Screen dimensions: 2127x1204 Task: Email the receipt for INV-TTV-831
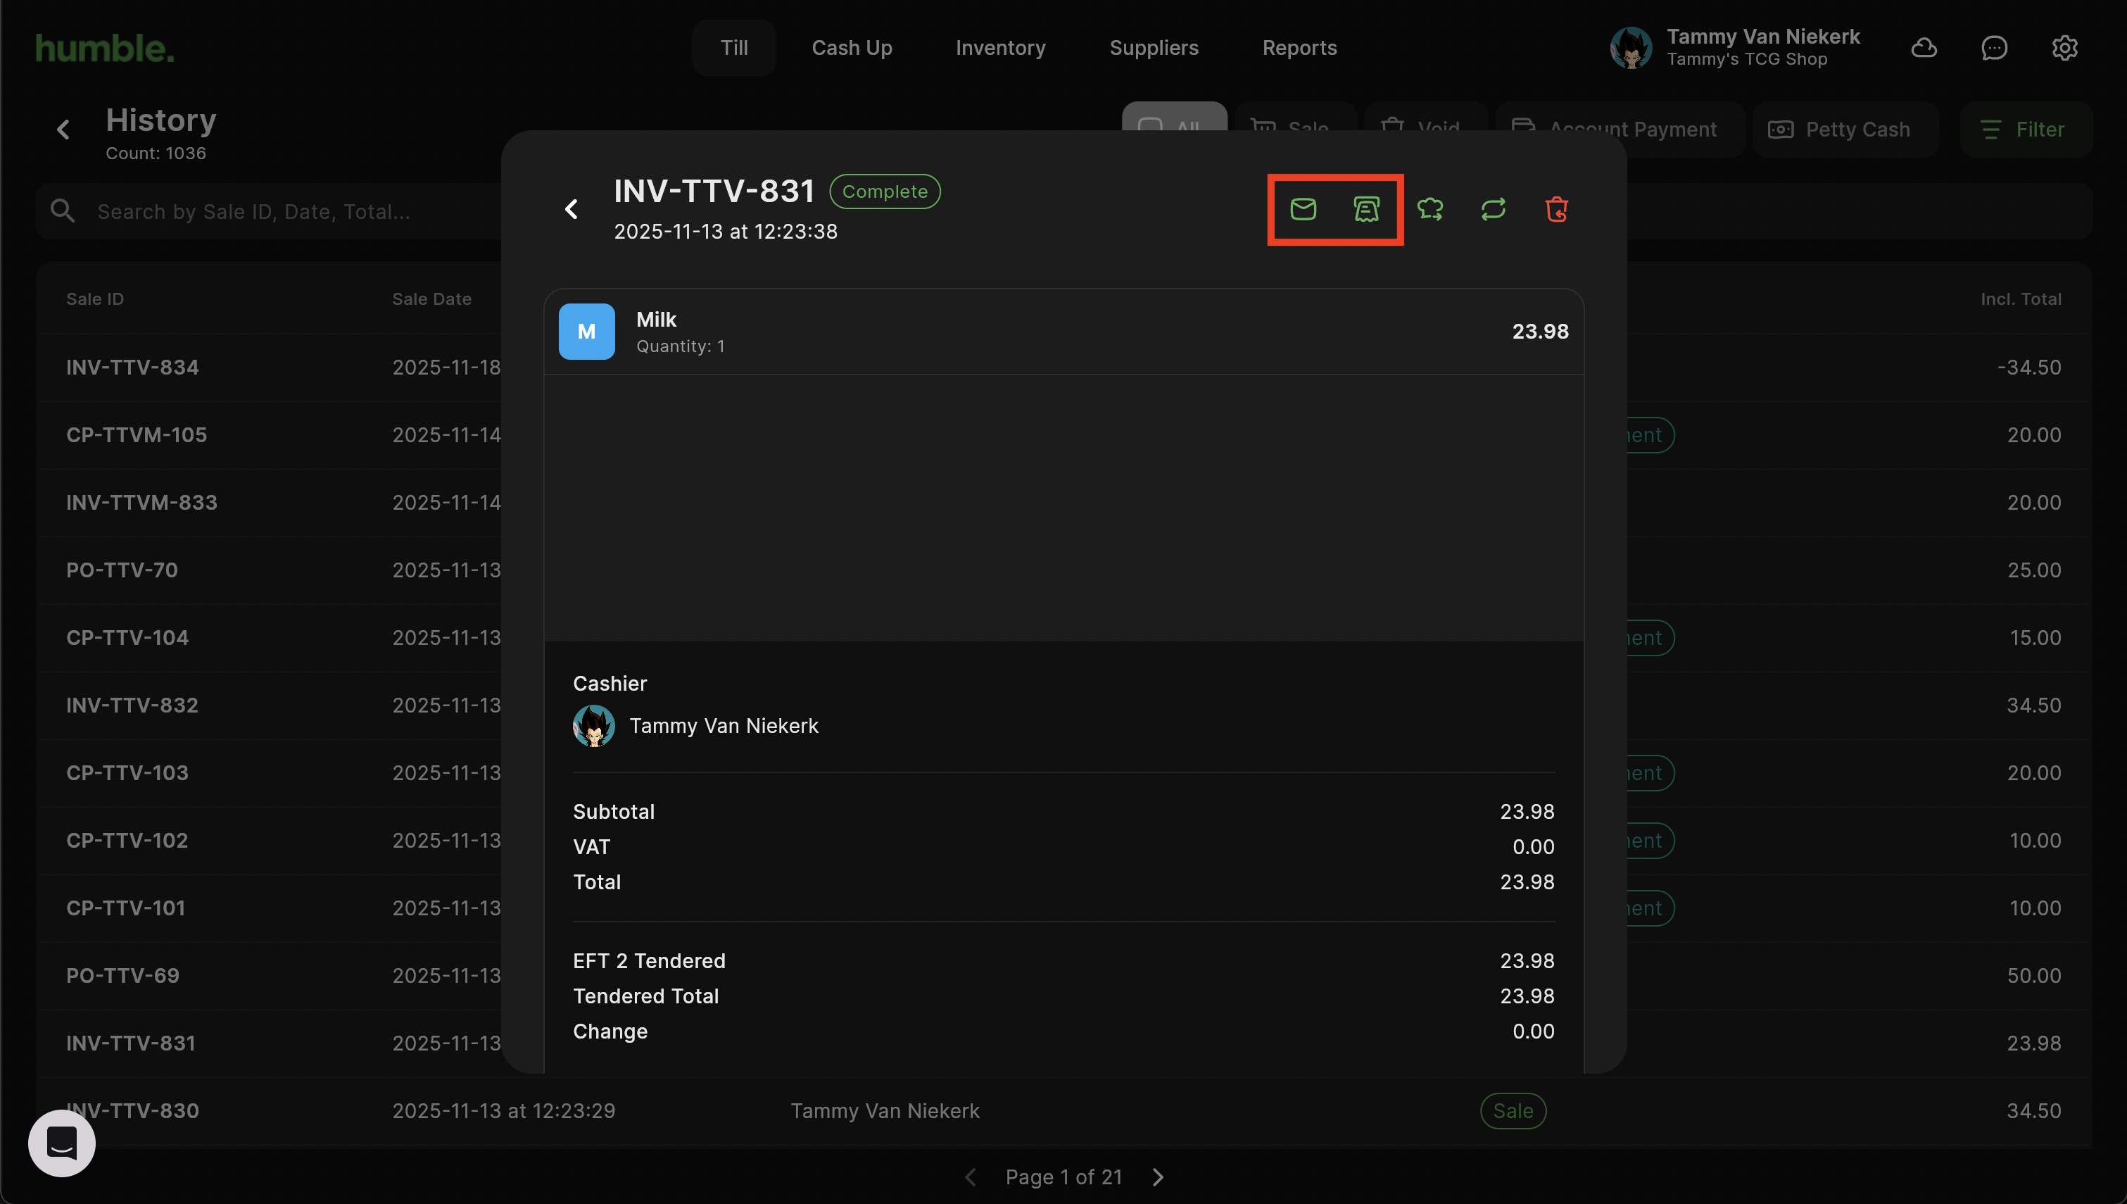pyautogui.click(x=1303, y=209)
